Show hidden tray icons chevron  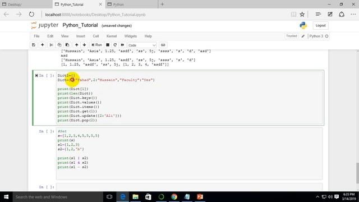tap(317, 197)
